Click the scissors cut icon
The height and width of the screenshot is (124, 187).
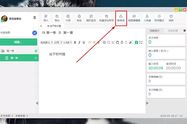tap(113, 42)
